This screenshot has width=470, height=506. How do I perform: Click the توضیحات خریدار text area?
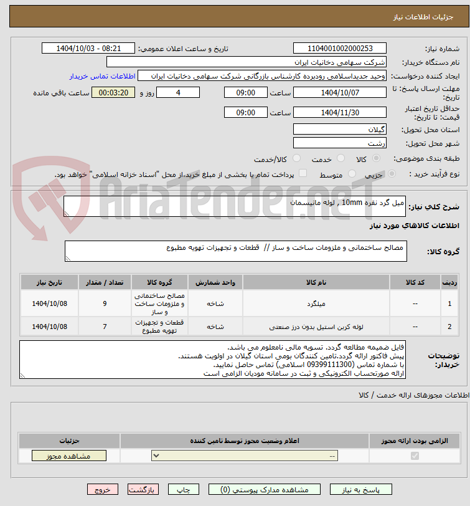pyautogui.click(x=212, y=360)
